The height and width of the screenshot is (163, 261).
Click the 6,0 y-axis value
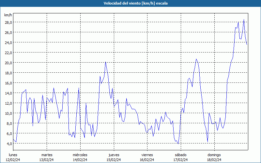(x=9, y=134)
